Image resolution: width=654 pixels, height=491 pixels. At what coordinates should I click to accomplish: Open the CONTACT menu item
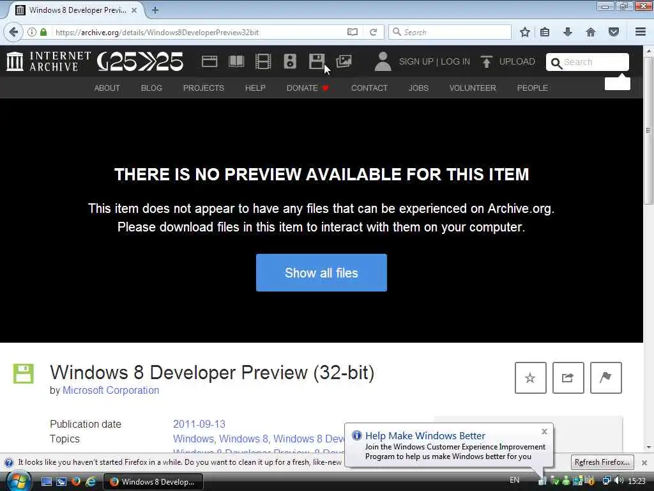click(369, 88)
